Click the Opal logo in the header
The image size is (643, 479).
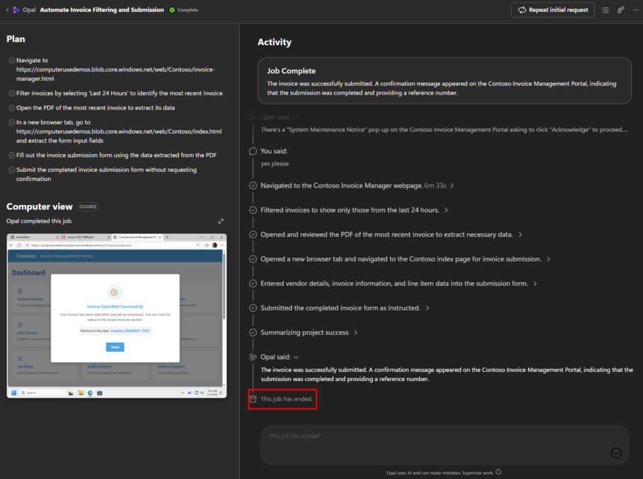(17, 10)
